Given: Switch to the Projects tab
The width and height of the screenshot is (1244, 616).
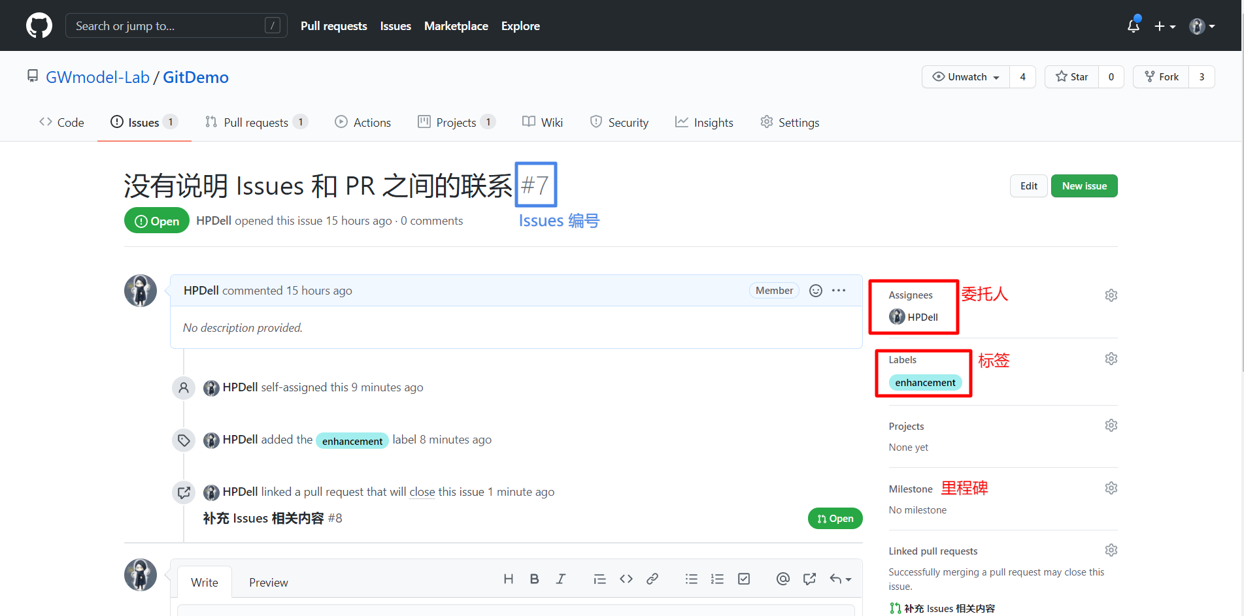Looking at the screenshot, I should tap(456, 122).
